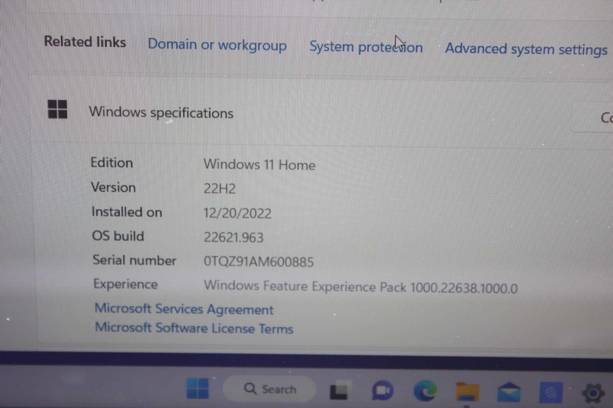The image size is (613, 408).
Task: Launch the Chat app from the taskbar
Action: point(382,390)
